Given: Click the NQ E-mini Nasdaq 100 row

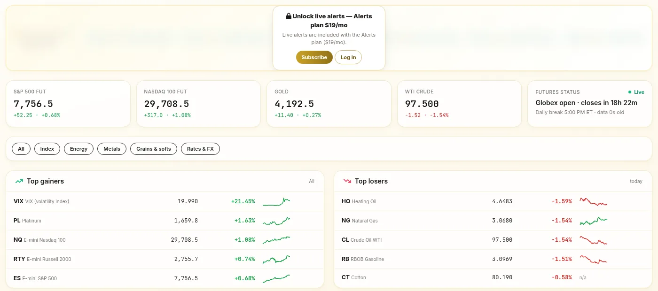Looking at the screenshot, I should (165, 240).
